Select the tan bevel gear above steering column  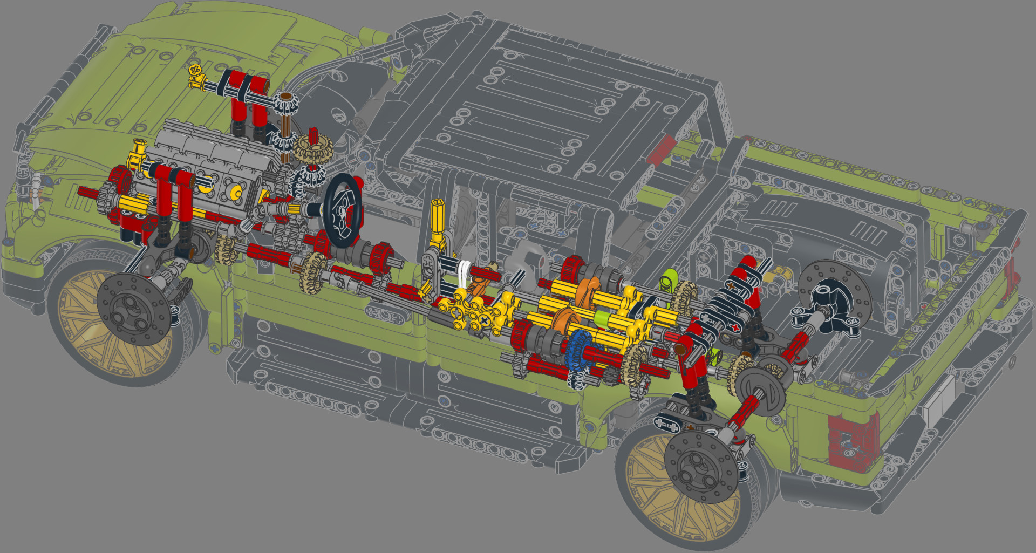tap(313, 149)
